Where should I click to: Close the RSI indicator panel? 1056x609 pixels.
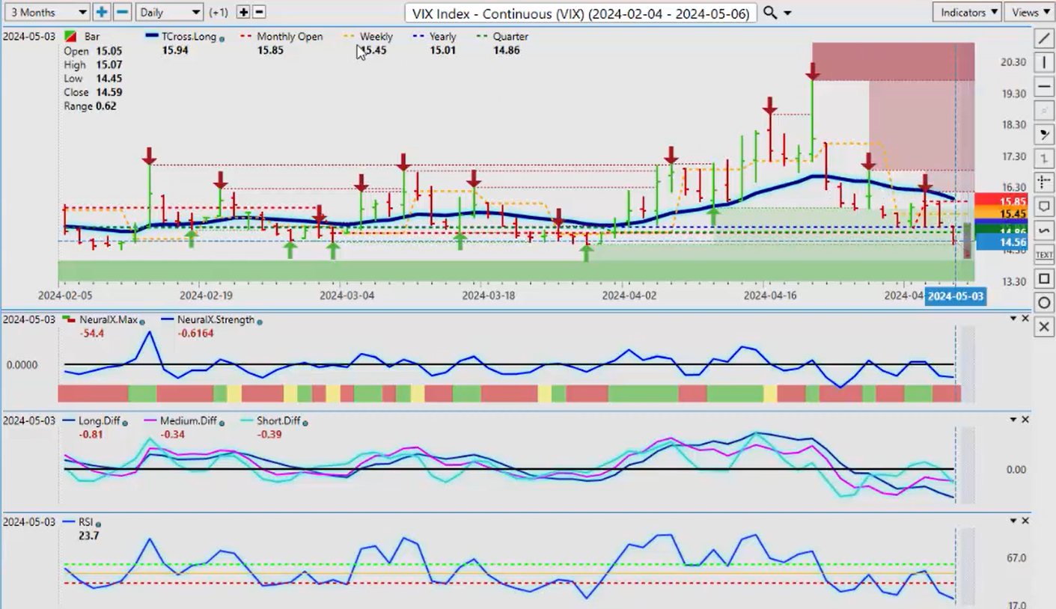click(x=1025, y=521)
